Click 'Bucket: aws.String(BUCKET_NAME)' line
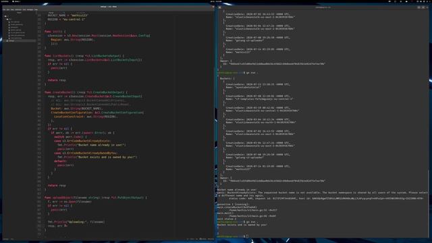The height and width of the screenshot is (243, 432). coord(76,109)
